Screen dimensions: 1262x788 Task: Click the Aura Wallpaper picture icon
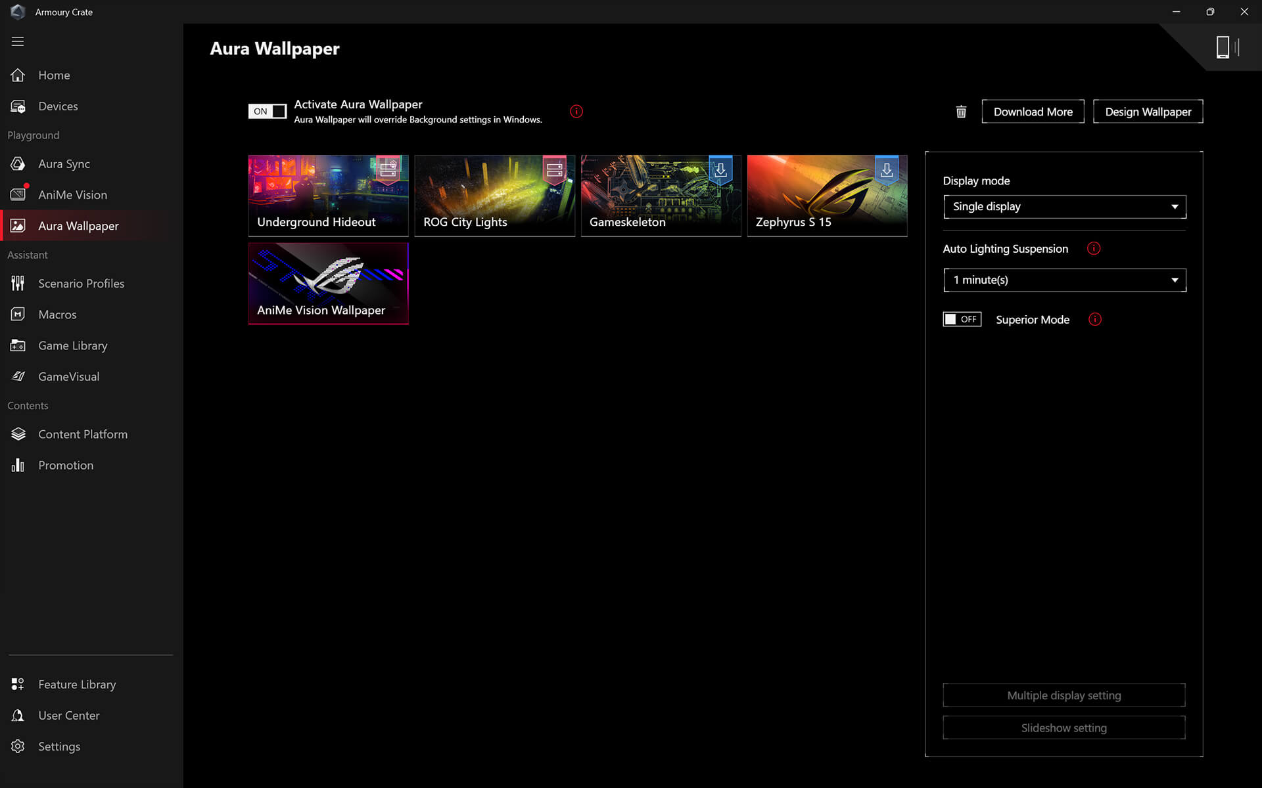(18, 226)
